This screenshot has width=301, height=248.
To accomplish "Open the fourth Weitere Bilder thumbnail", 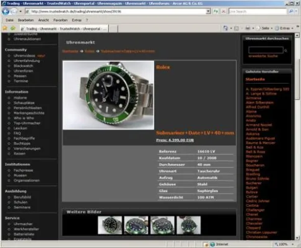I will (x=189, y=225).
